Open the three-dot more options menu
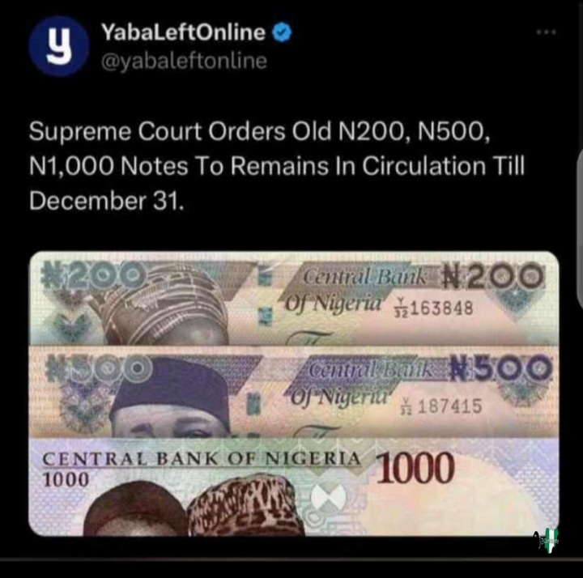The width and height of the screenshot is (583, 578). 547,32
